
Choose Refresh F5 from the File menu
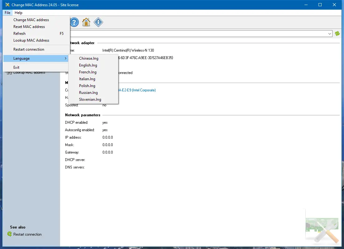[36, 34]
